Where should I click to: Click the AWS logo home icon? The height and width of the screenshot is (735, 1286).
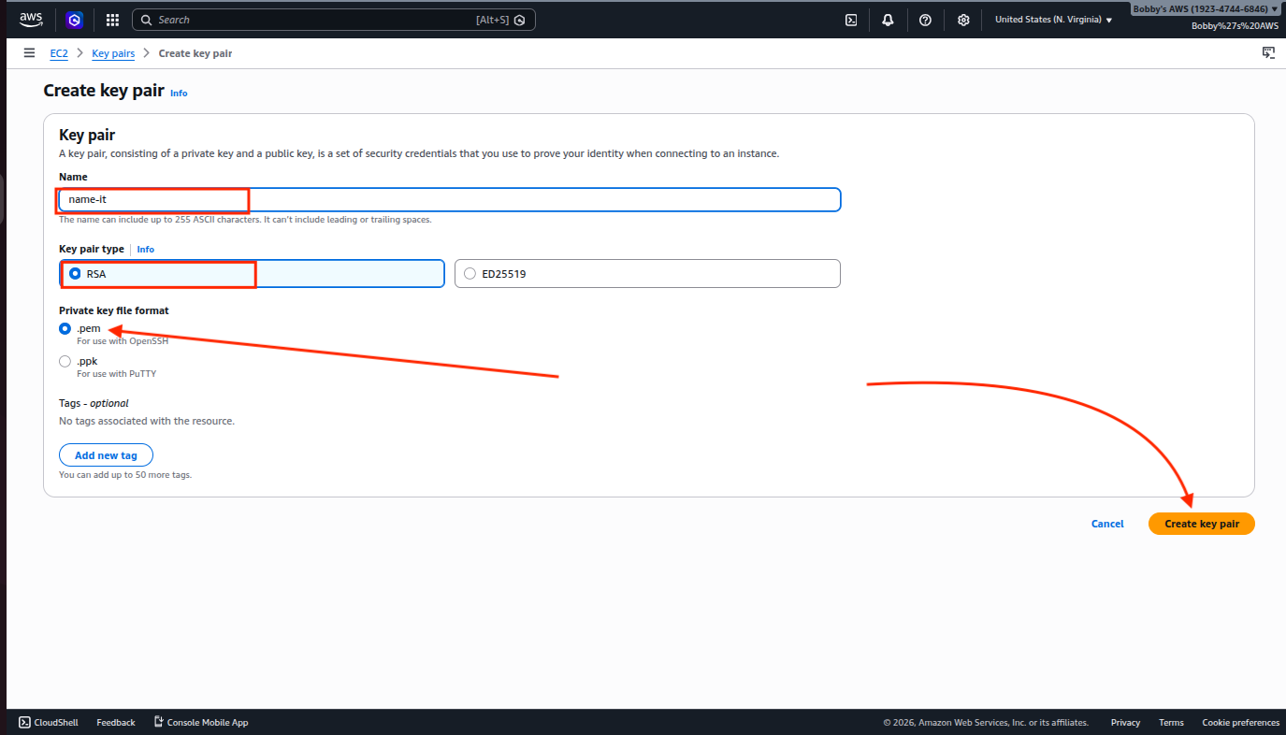[x=31, y=19]
